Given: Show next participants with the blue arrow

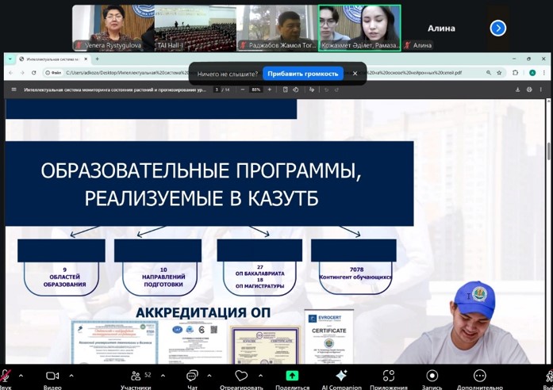Looking at the screenshot, I should coord(497,28).
